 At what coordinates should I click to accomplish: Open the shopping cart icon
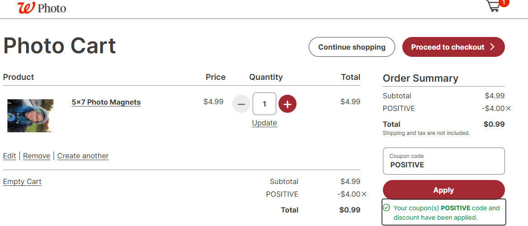[494, 5]
